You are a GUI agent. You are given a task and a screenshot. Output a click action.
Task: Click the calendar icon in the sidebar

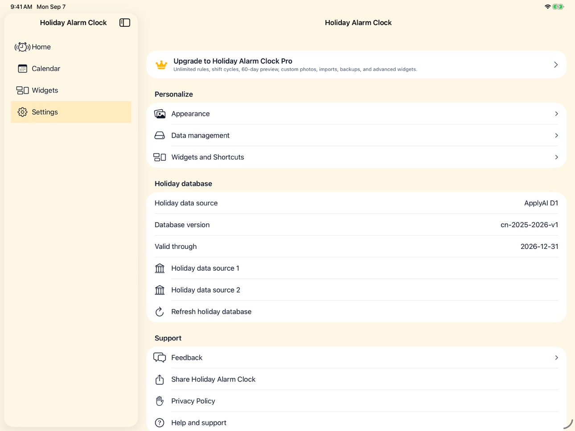[22, 69]
